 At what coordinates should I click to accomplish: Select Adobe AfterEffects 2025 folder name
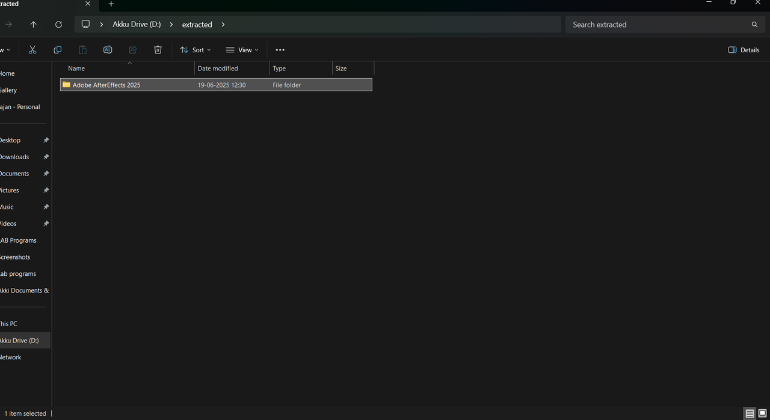[106, 85]
